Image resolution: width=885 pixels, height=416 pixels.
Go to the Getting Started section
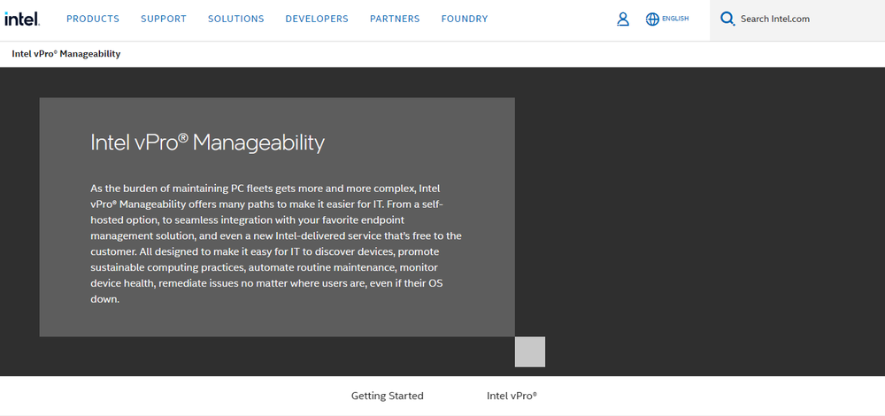[388, 397]
